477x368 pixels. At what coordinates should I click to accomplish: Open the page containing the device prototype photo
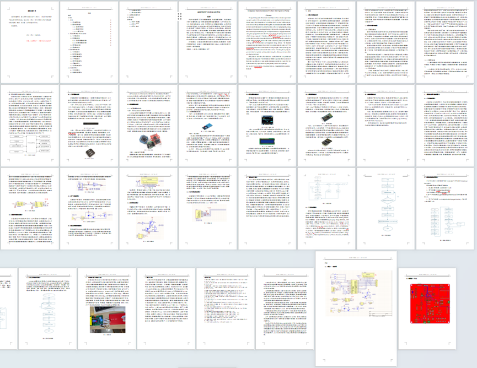tap(107, 309)
